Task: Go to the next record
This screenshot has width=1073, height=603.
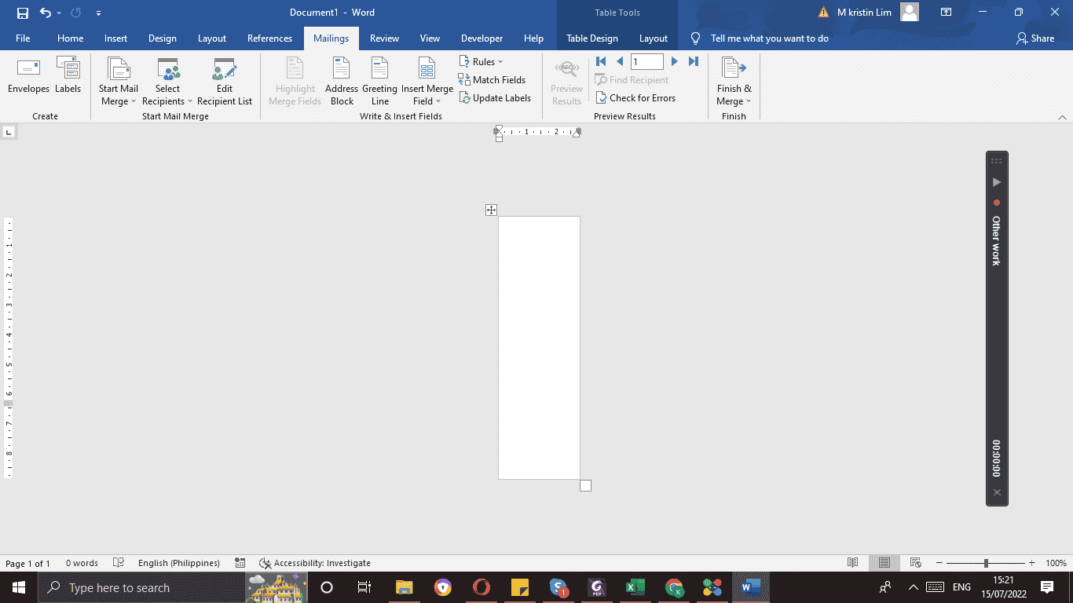Action: (x=674, y=61)
